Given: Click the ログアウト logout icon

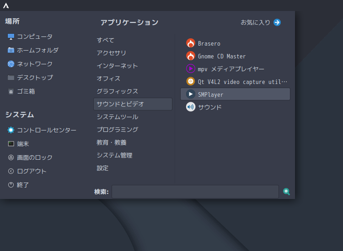Looking at the screenshot, I should [11, 171].
